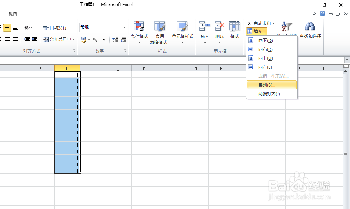
Task: Click the AutoSum sigma (自动求和) button
Action: point(259,23)
